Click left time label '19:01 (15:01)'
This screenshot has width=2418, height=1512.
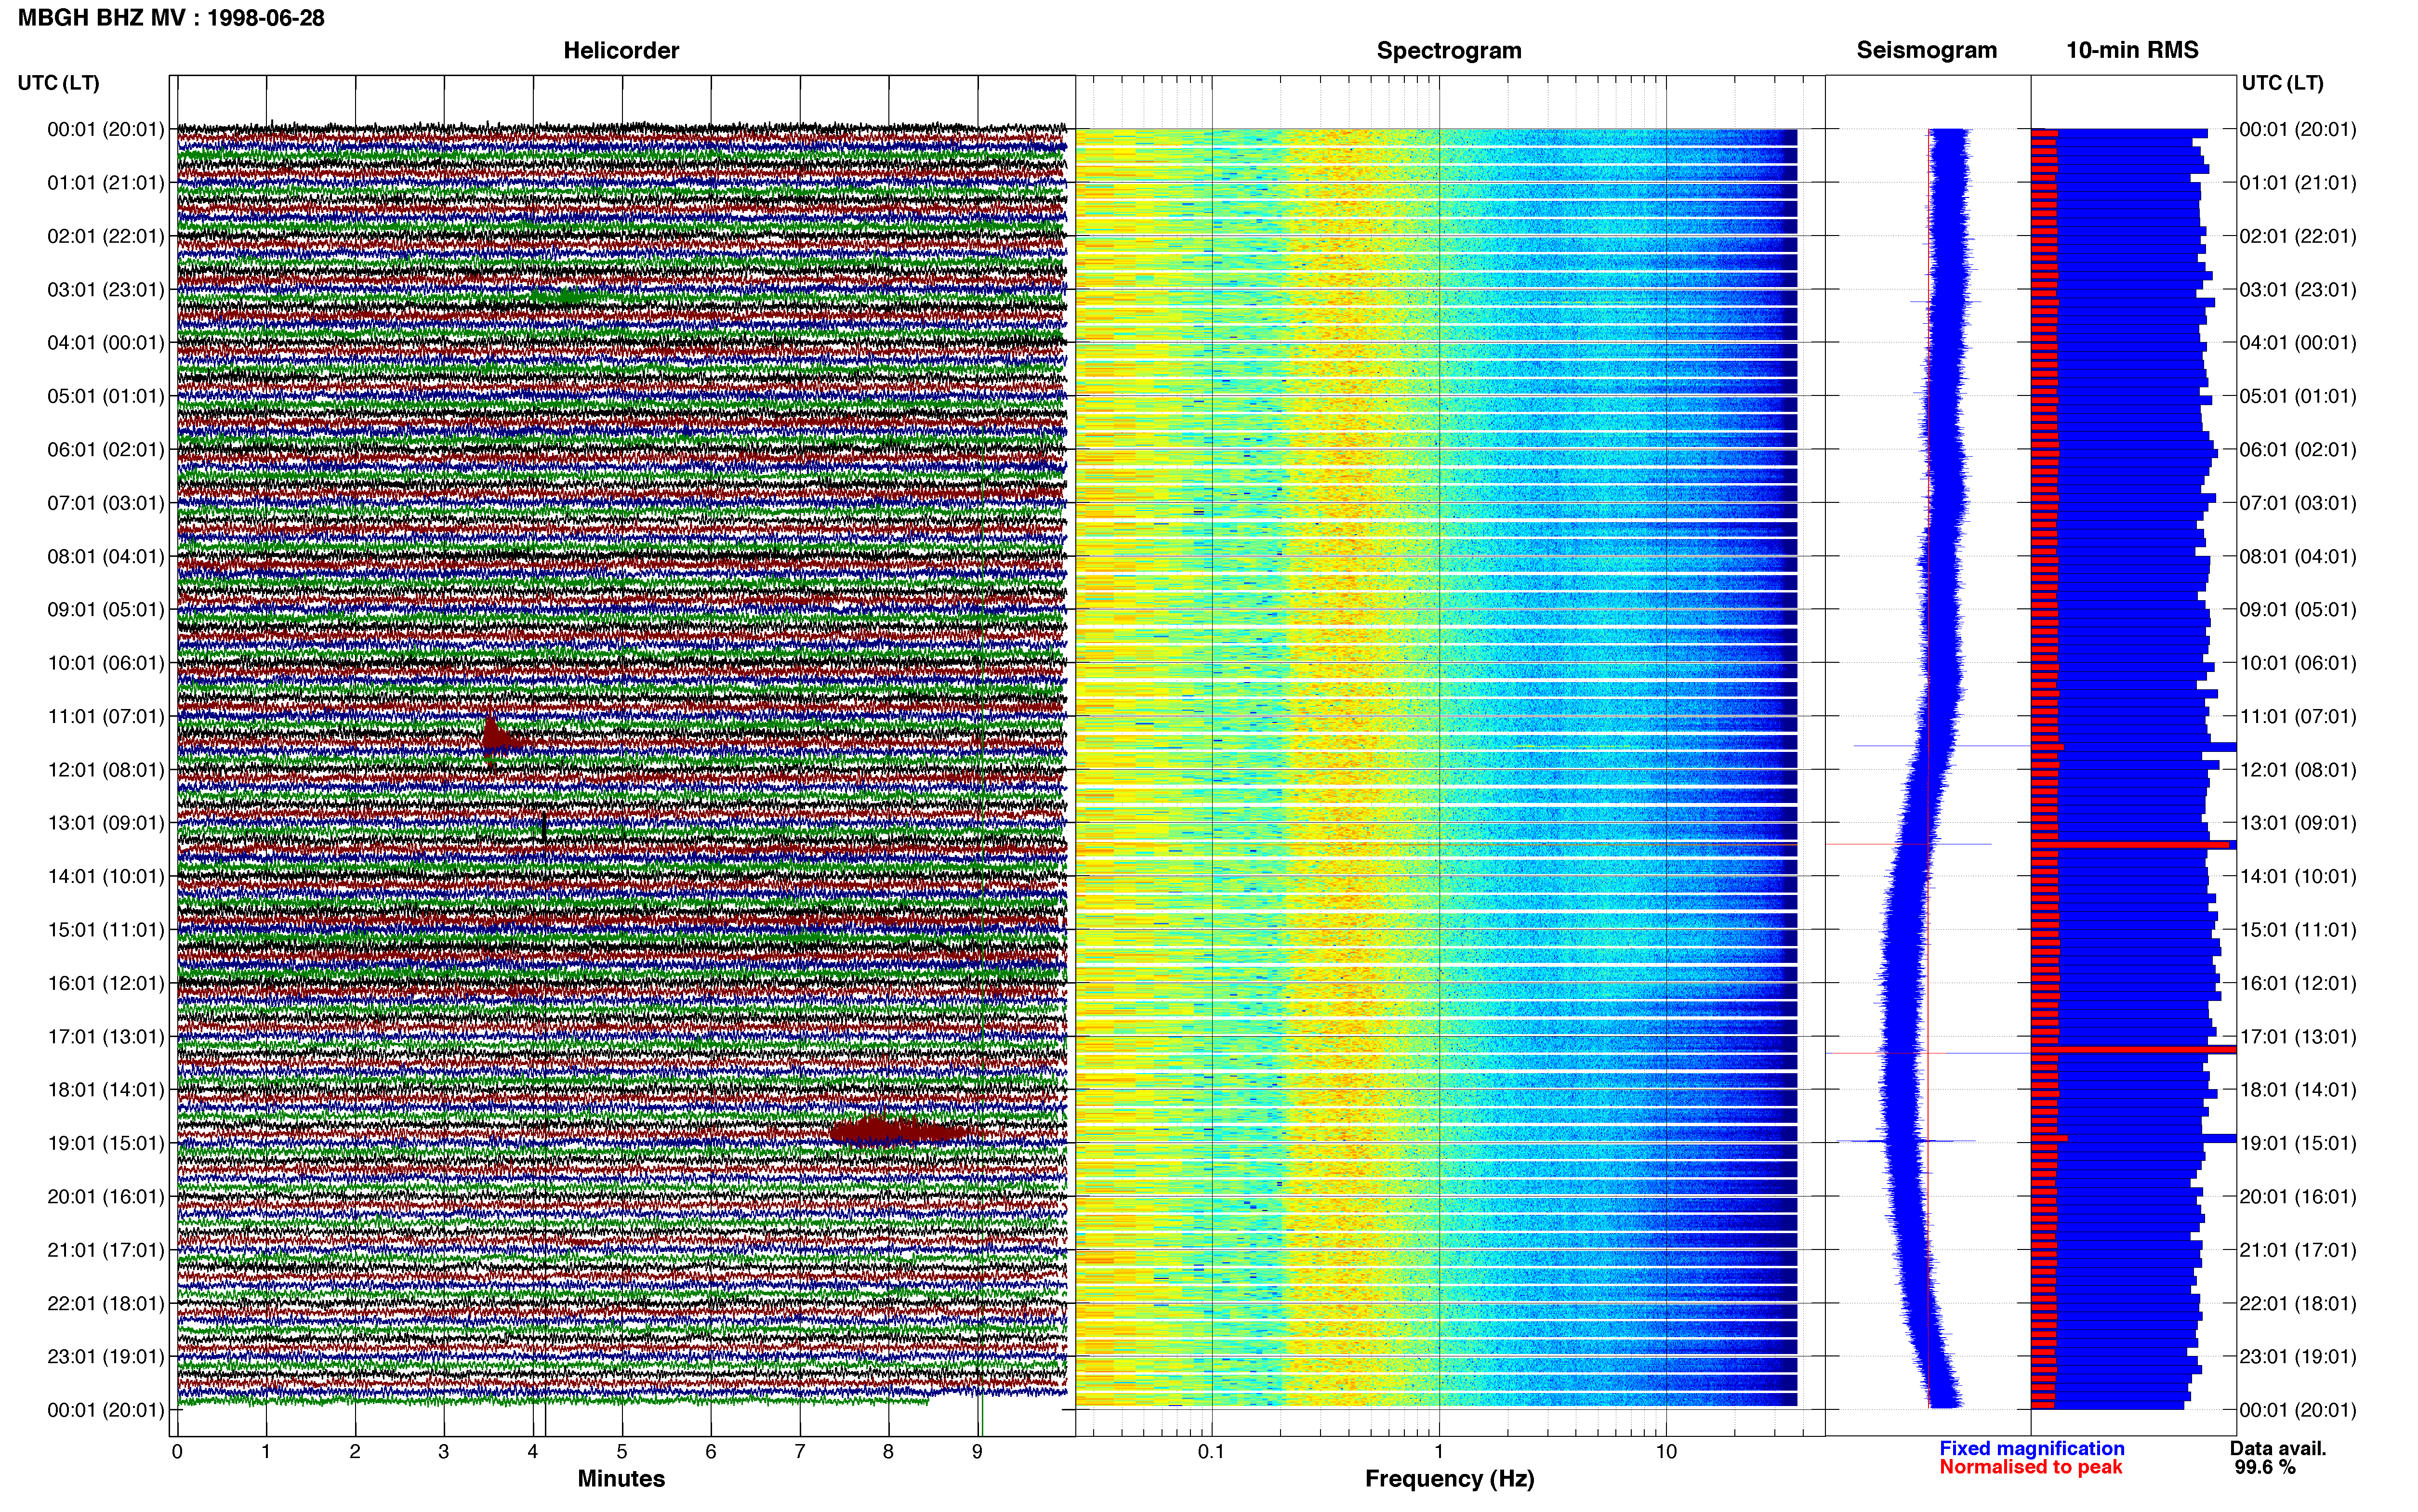point(105,1143)
